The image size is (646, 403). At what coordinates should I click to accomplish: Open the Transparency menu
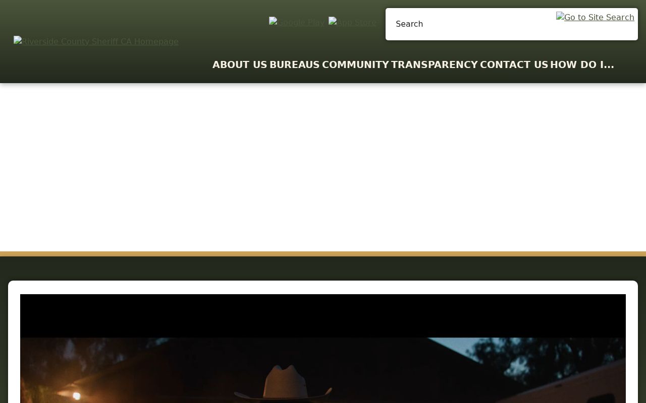coord(434,64)
